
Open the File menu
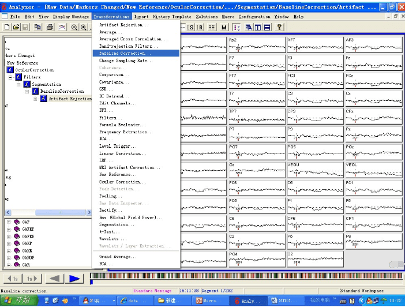(15, 17)
